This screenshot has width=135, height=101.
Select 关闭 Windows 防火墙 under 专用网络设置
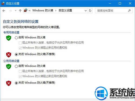[x=16, y=54]
